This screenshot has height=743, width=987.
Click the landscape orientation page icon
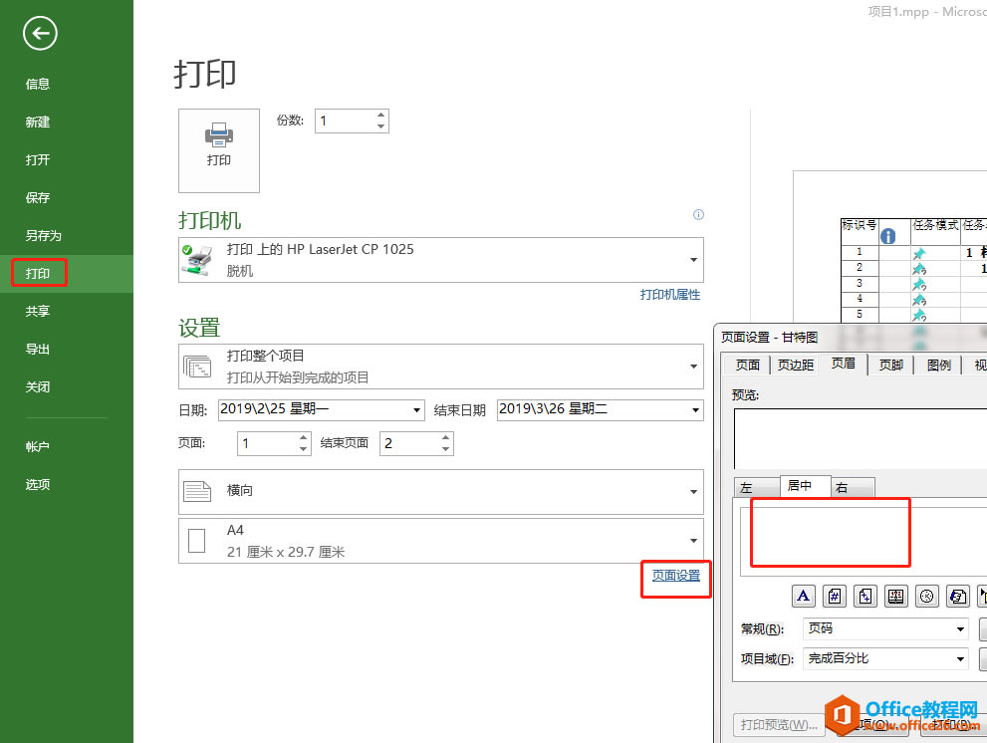coord(197,491)
